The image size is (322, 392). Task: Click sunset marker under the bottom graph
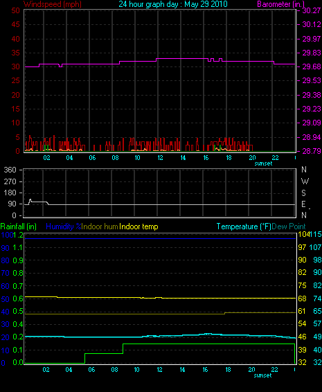point(262,375)
